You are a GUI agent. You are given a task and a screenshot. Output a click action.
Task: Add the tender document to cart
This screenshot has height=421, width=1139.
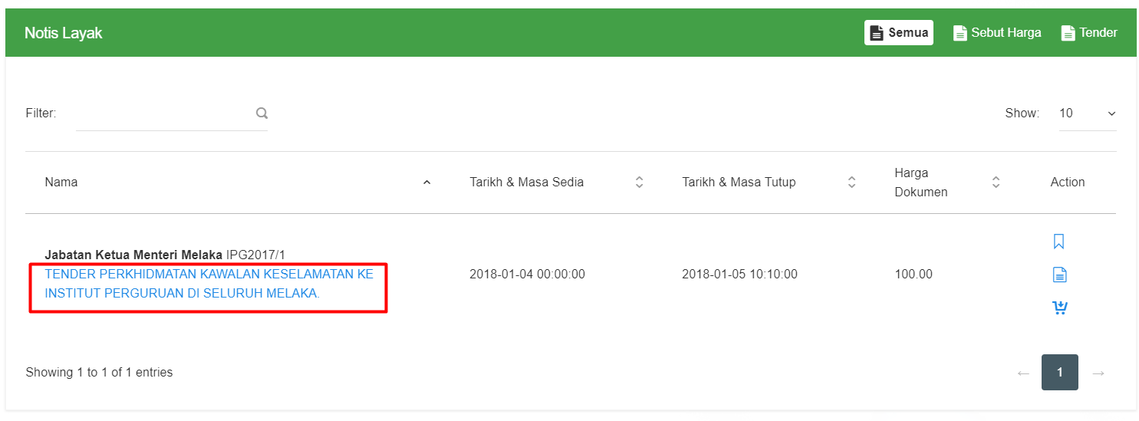[x=1059, y=308]
